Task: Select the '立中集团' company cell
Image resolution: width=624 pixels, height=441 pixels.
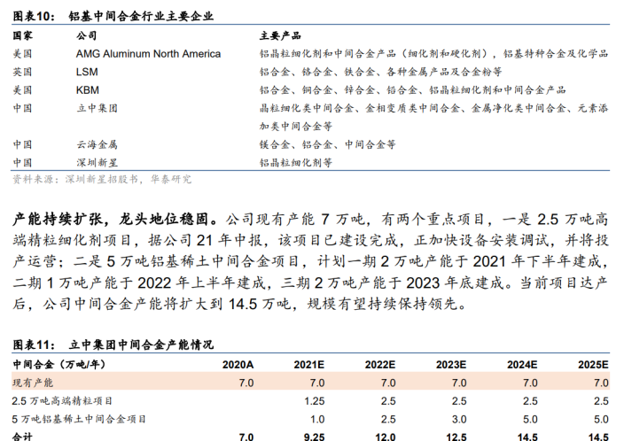Action: click(x=97, y=108)
